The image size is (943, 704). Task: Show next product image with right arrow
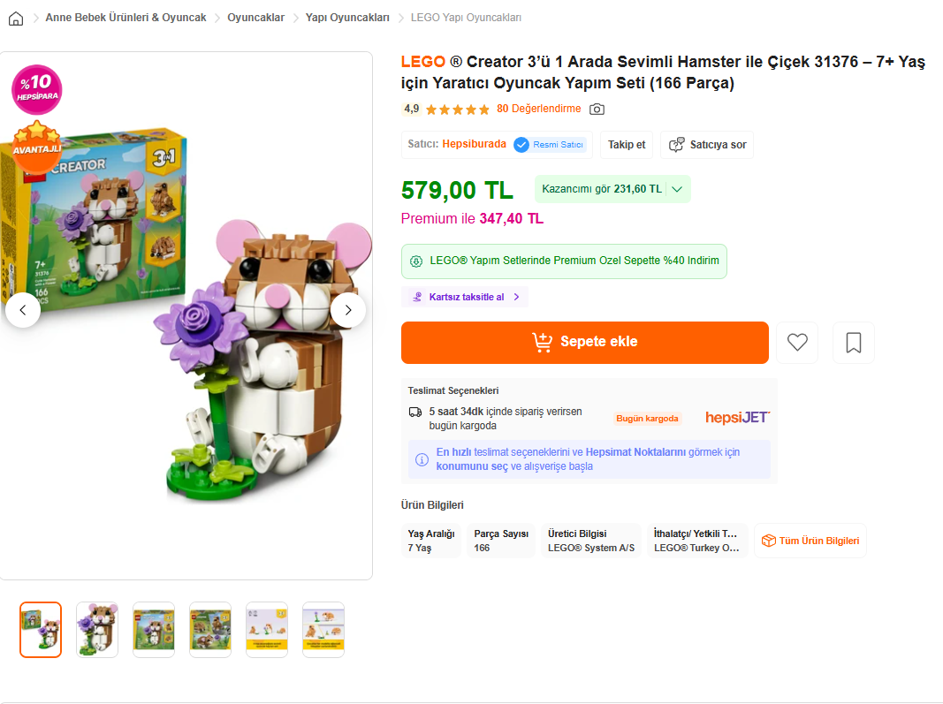[x=348, y=310]
